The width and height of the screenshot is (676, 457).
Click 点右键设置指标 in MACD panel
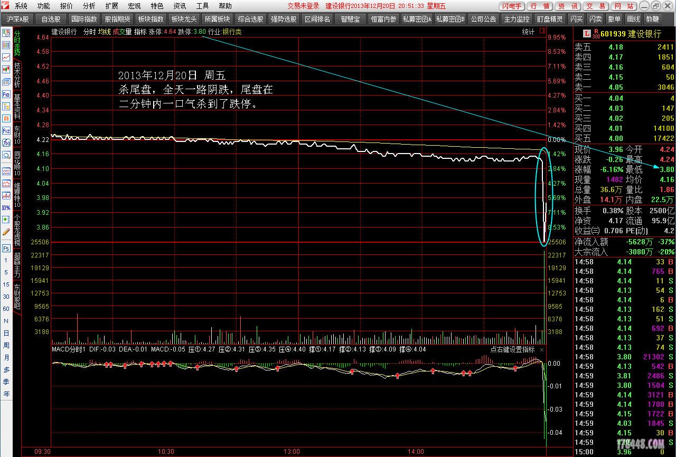(x=512, y=349)
